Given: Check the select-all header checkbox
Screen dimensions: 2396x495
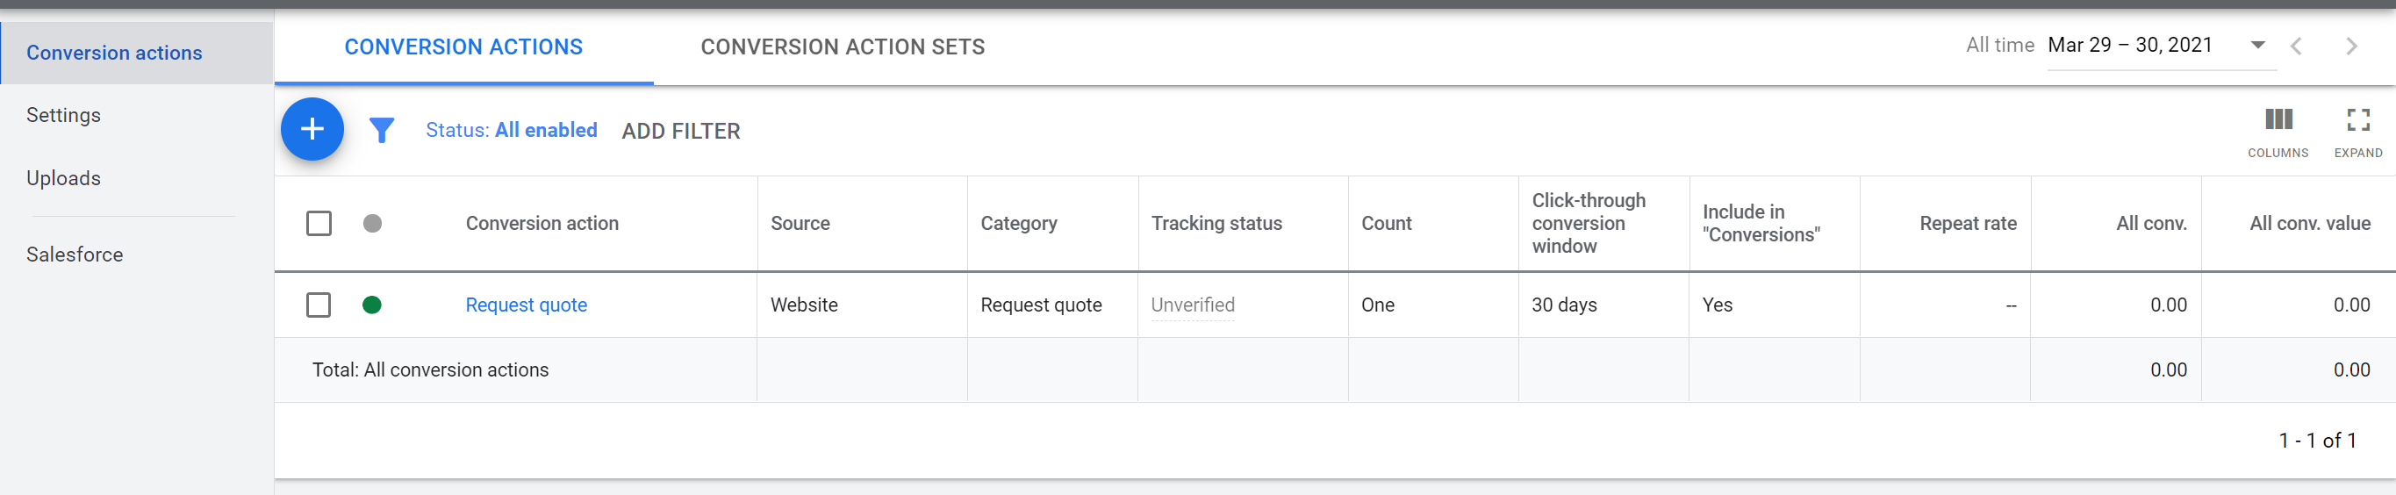Looking at the screenshot, I should pyautogui.click(x=319, y=223).
